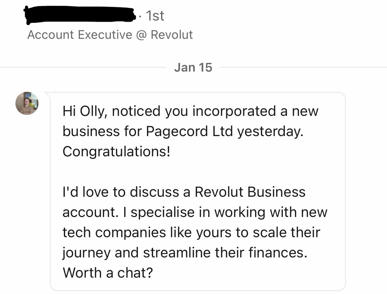Screen dimensions: 387x294
Task: Select "Account Executive" in the sender headline
Action: tap(80, 35)
